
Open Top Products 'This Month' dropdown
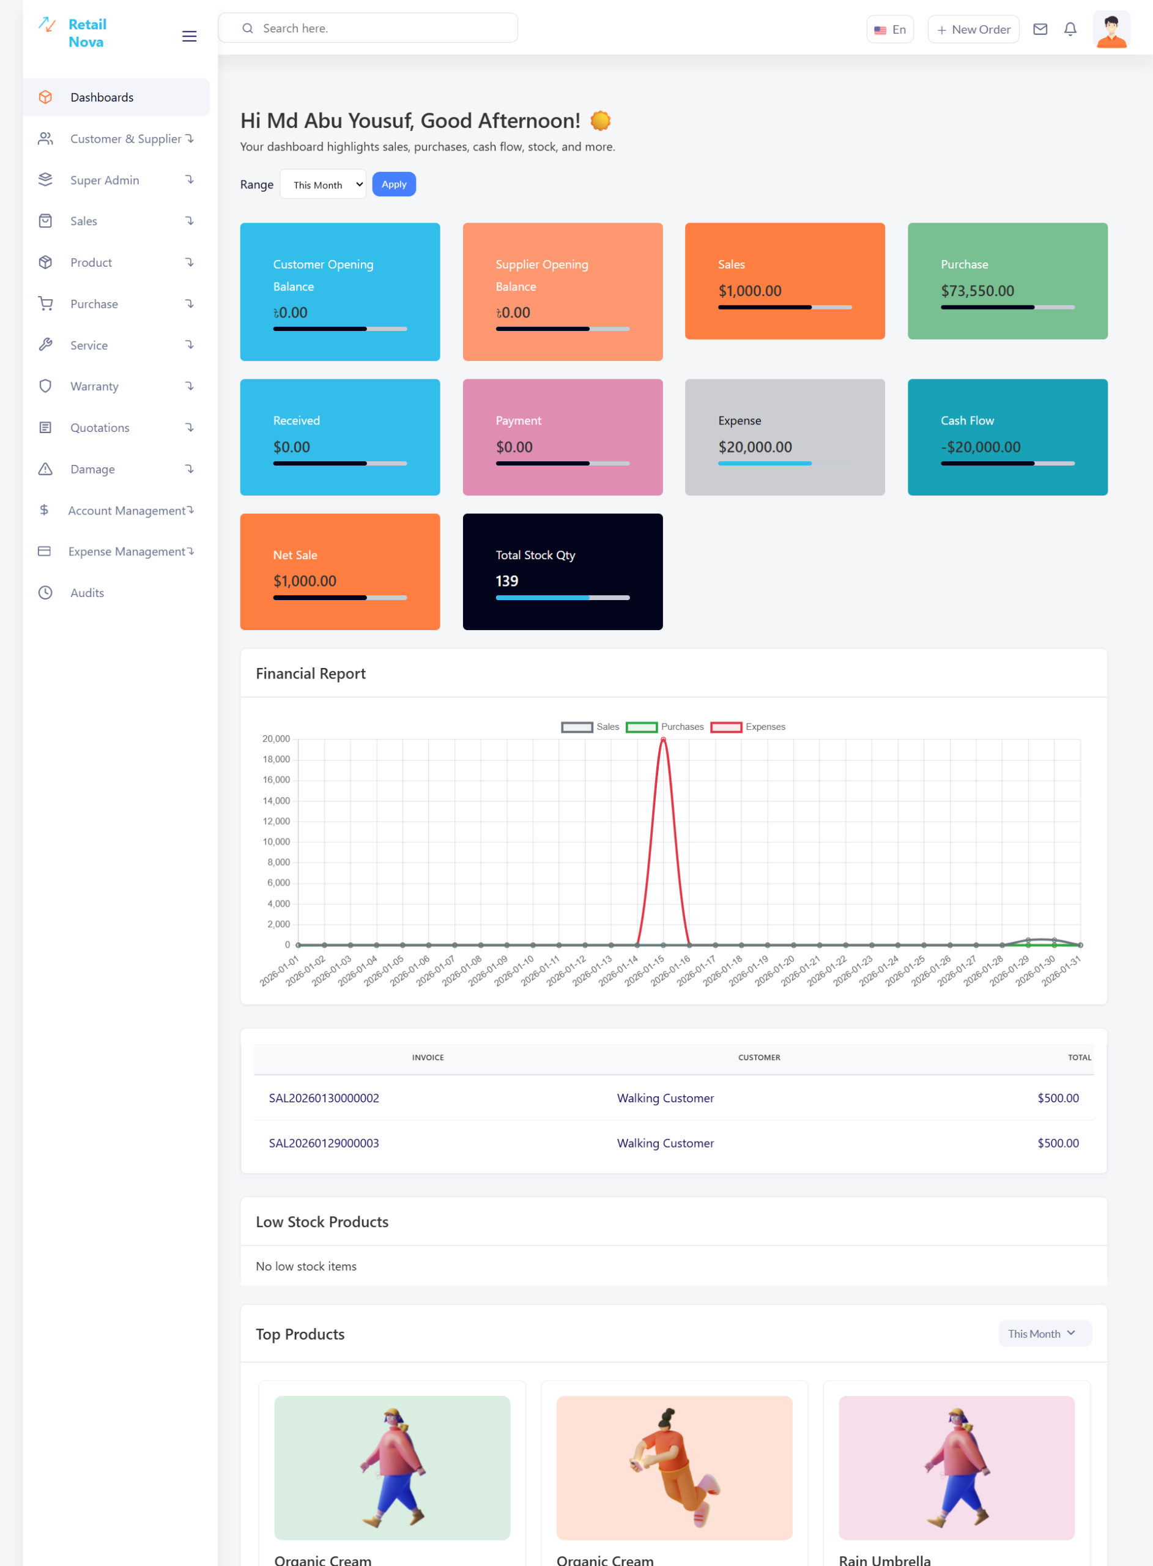tap(1044, 1333)
